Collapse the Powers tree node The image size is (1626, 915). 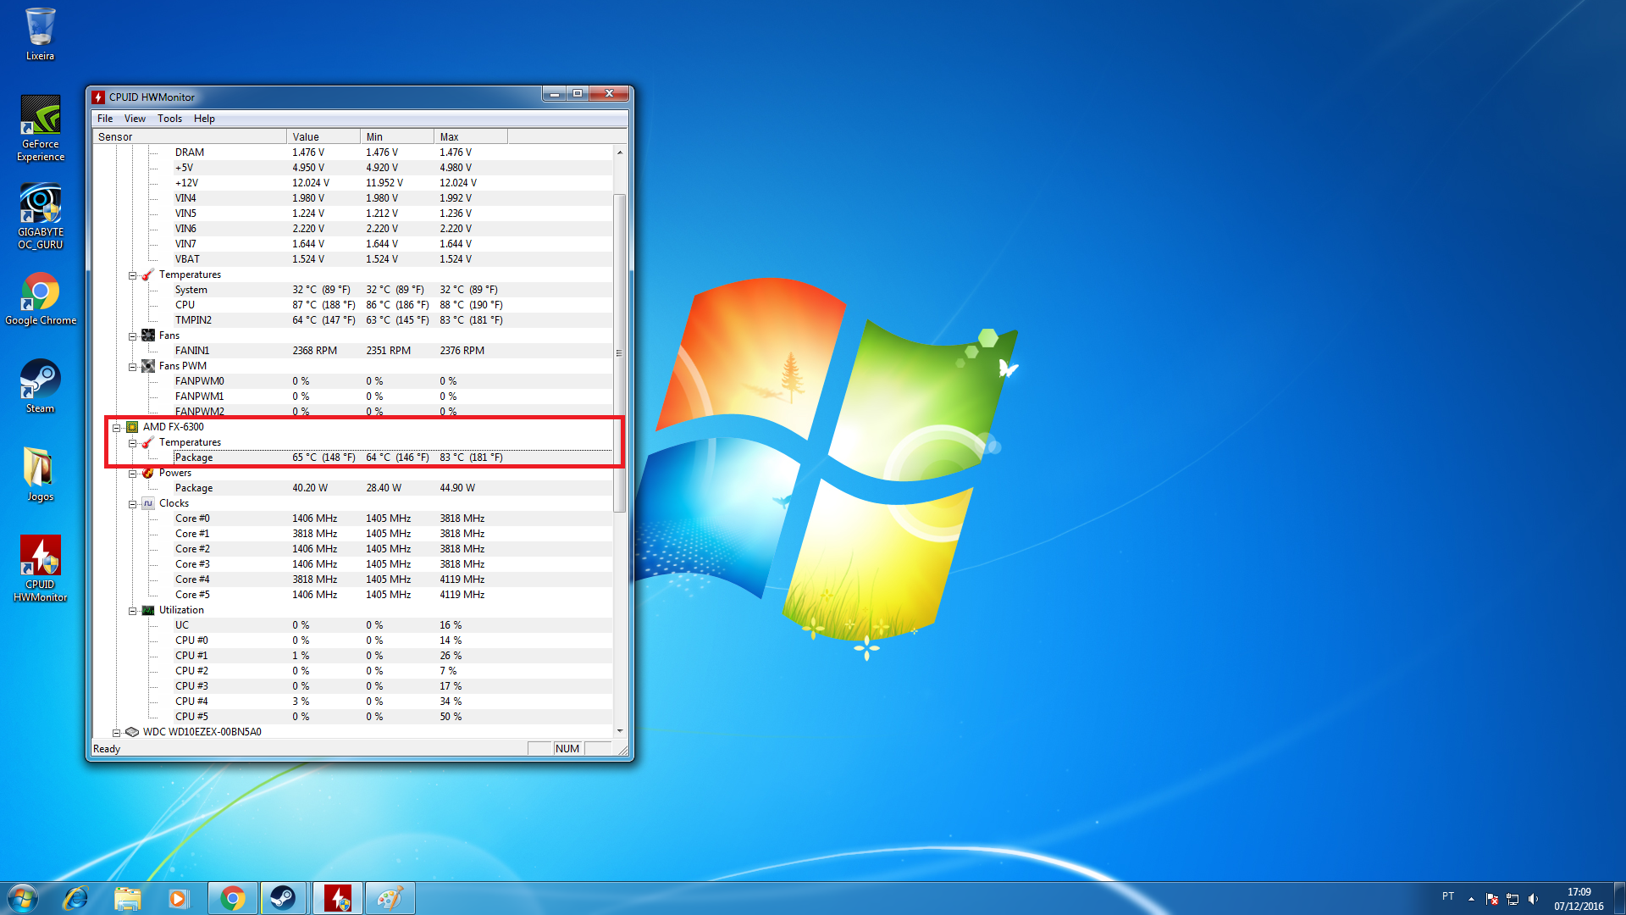click(132, 474)
